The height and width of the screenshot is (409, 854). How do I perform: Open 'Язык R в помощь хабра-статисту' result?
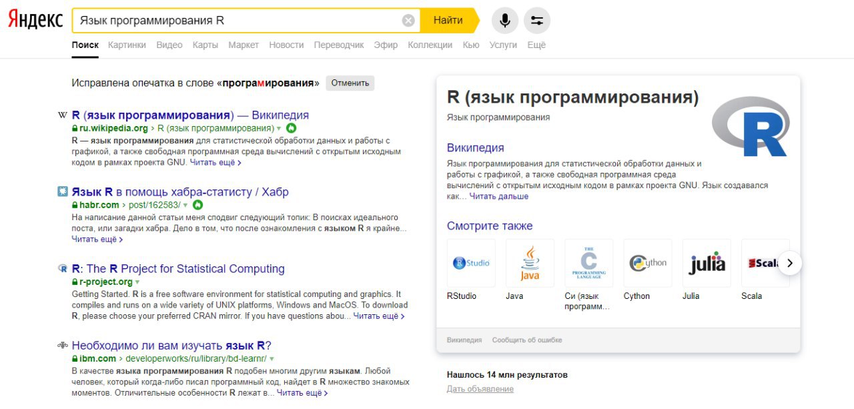[180, 192]
